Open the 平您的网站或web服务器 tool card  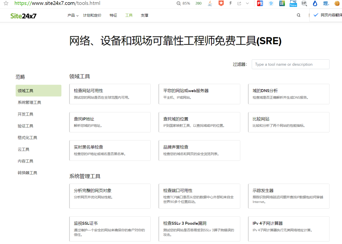coord(199,94)
